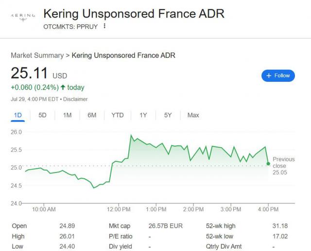Click the chart peak near 12:00 PM

click(131, 136)
